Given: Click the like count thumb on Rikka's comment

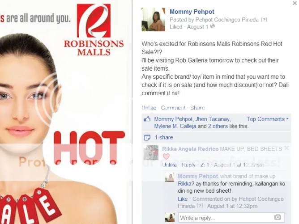Looking at the screenshot, I should [204, 165].
